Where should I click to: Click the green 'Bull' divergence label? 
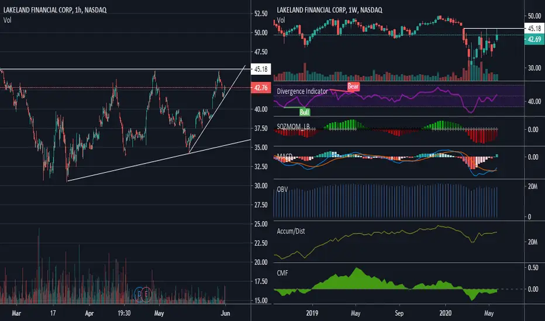coord(305,112)
